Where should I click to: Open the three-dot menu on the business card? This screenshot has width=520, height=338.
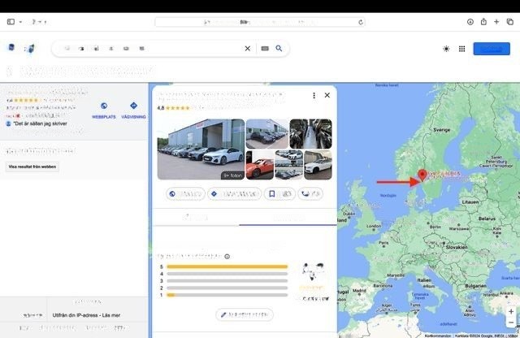click(314, 96)
